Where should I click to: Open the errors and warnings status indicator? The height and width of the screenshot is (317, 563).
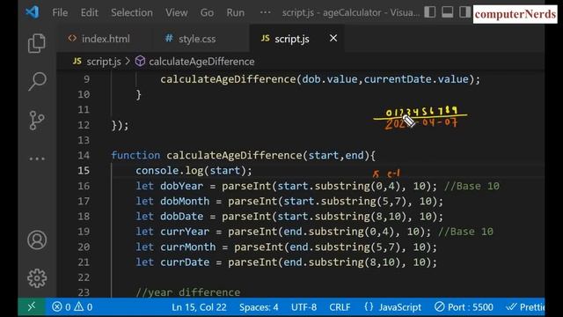[x=72, y=307]
